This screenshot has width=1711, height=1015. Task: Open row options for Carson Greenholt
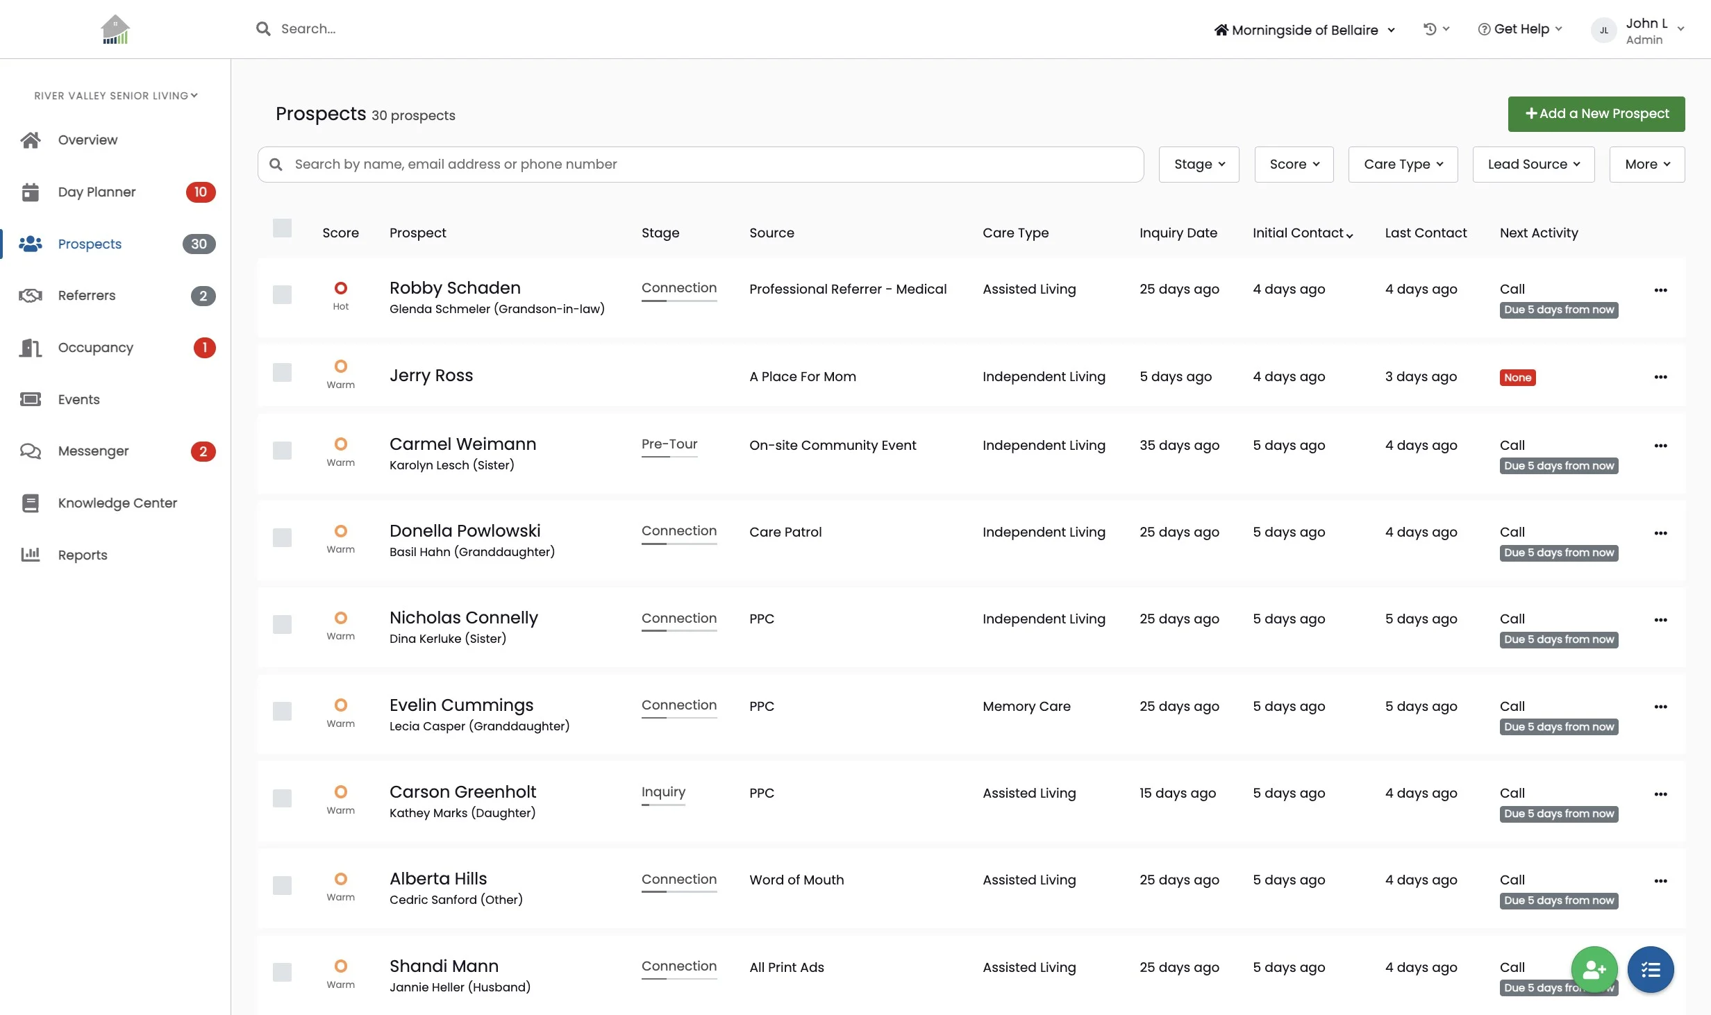[1661, 794]
